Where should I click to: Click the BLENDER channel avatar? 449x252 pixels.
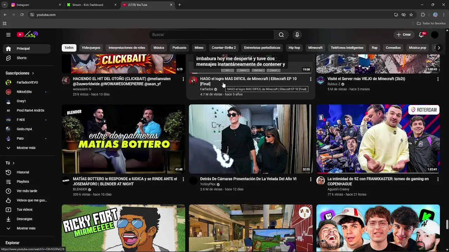(66, 181)
